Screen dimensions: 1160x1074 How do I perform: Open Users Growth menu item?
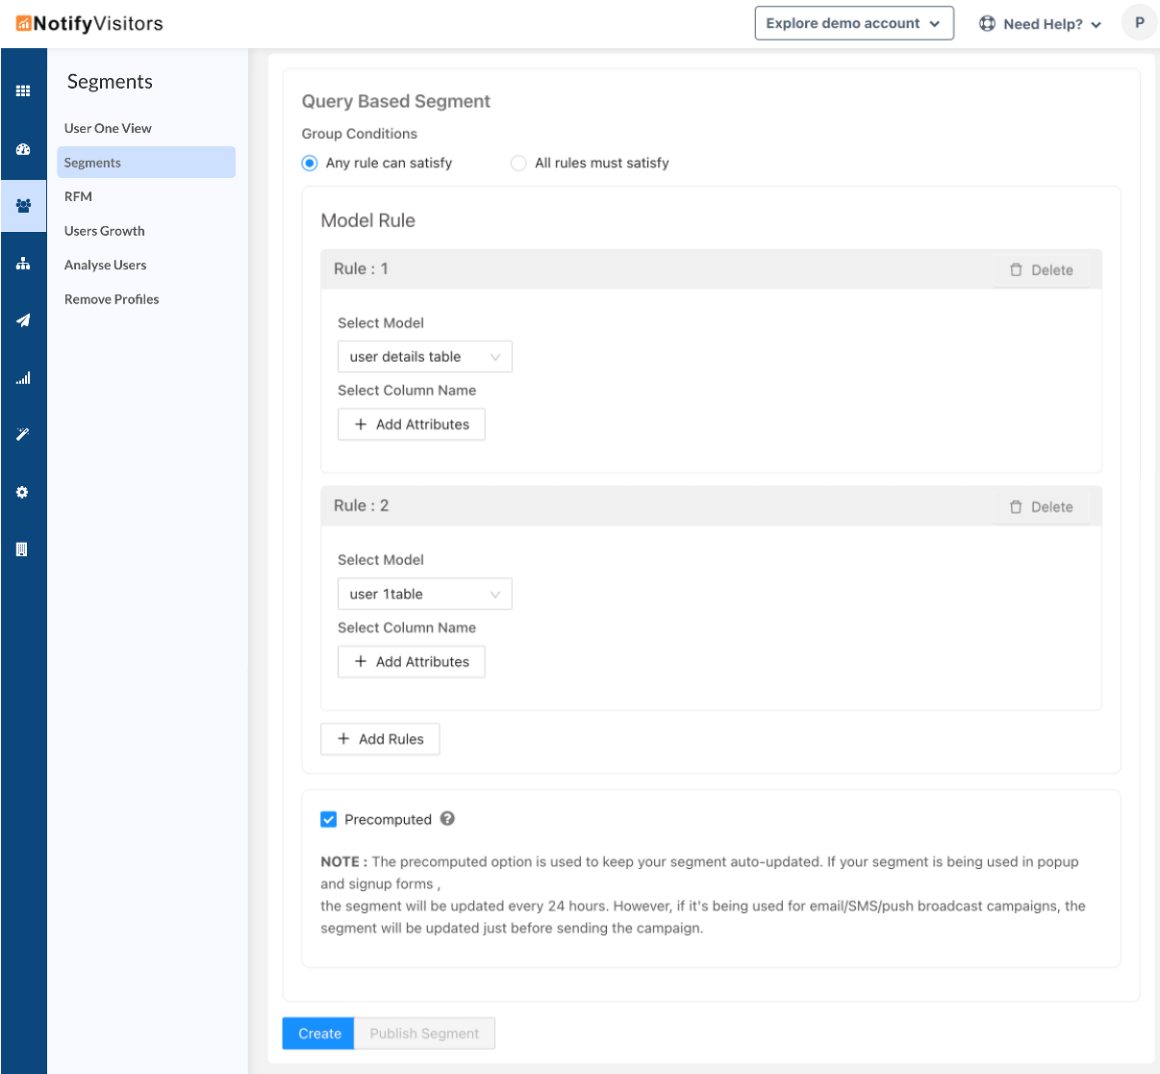104,231
